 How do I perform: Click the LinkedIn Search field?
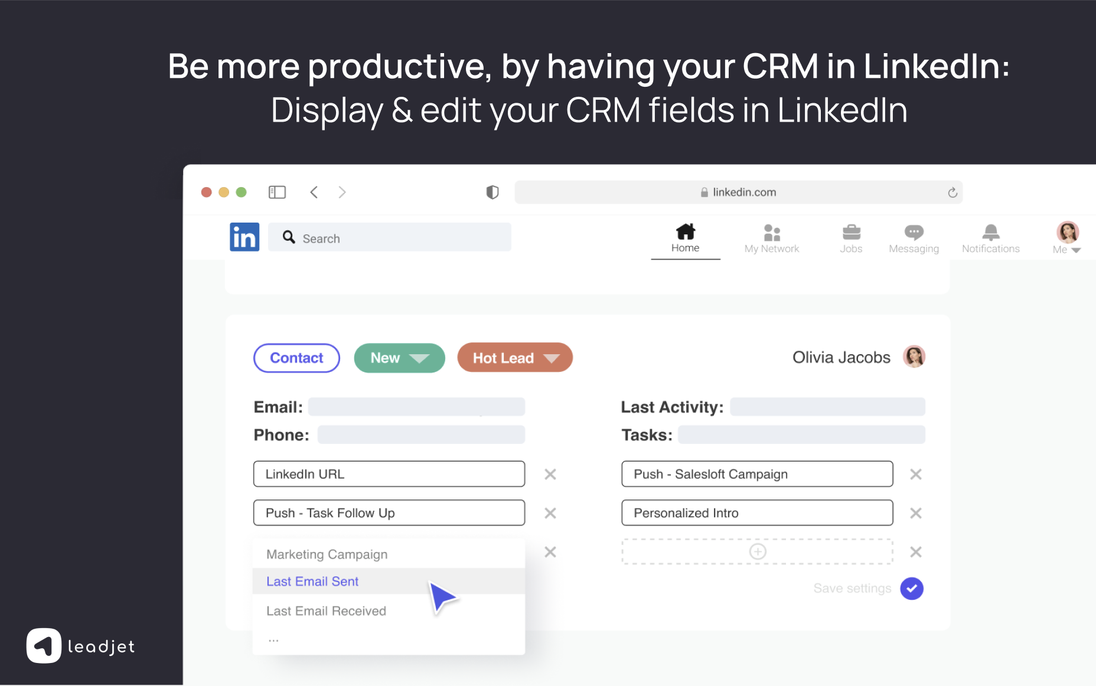[390, 237]
